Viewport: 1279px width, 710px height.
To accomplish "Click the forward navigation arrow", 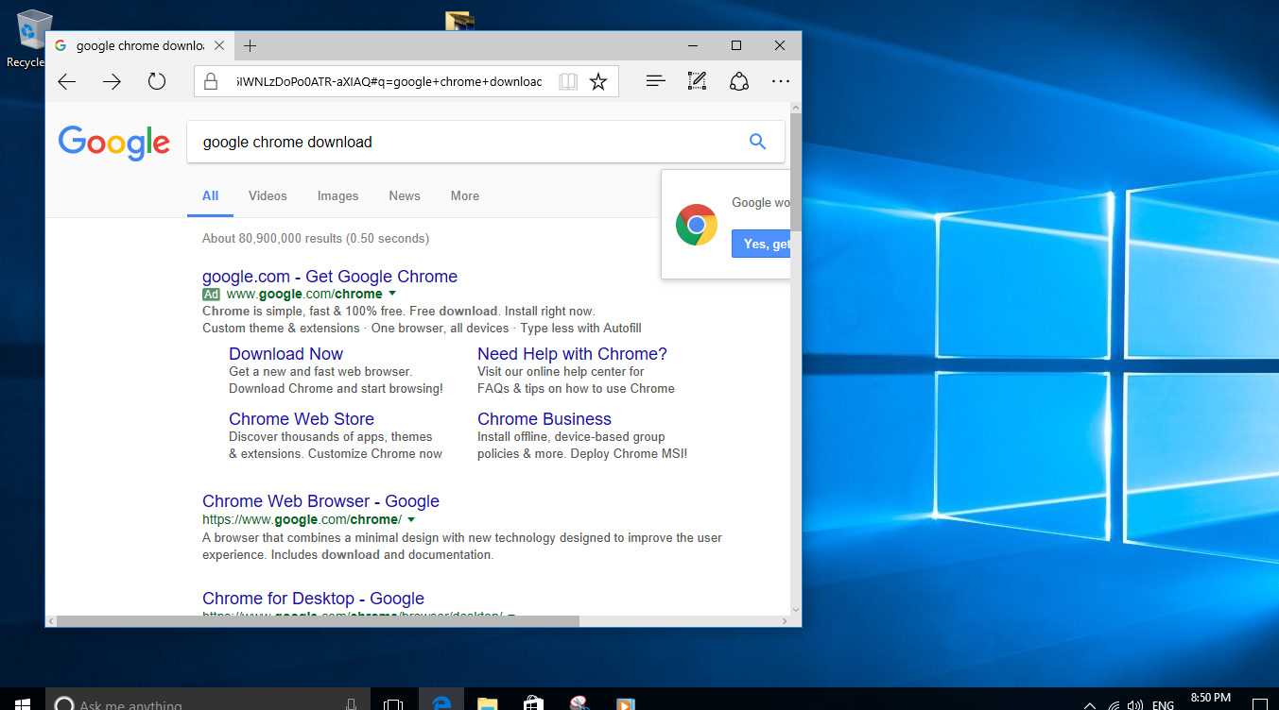I will [x=112, y=82].
